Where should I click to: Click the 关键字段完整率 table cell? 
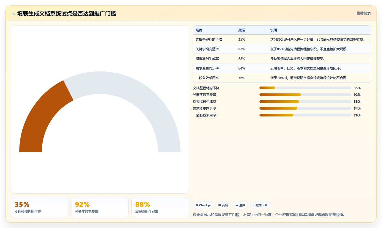pos(207,49)
